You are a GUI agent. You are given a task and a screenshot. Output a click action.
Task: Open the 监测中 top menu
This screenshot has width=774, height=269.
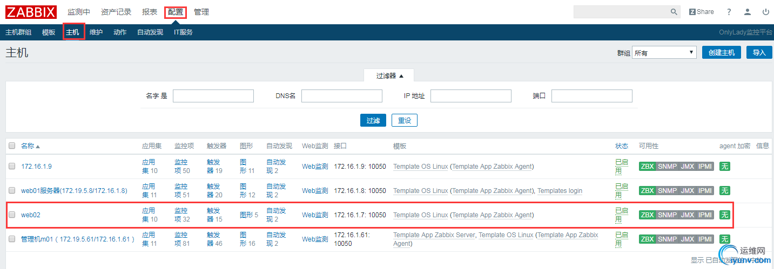click(x=79, y=12)
